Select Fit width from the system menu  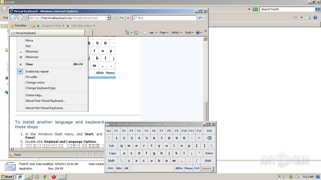31,77
